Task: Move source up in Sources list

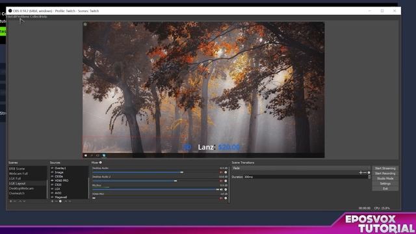Action: coord(66,201)
